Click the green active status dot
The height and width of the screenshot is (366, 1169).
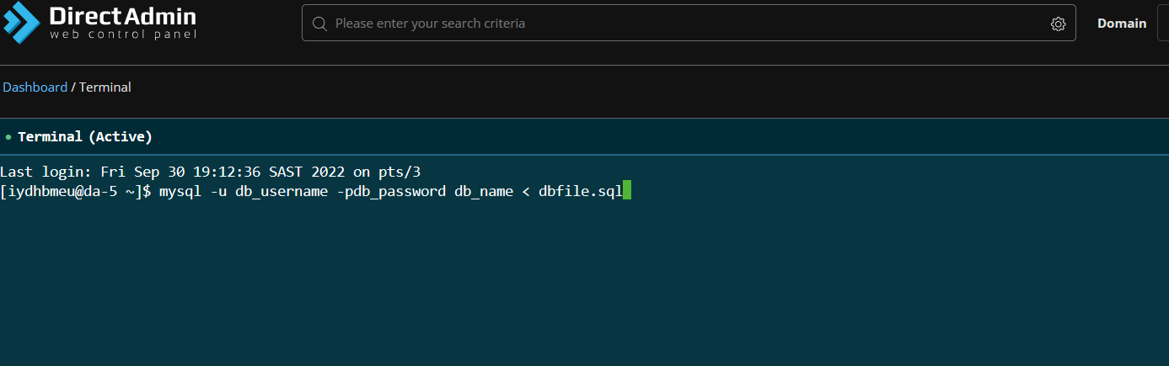point(8,136)
